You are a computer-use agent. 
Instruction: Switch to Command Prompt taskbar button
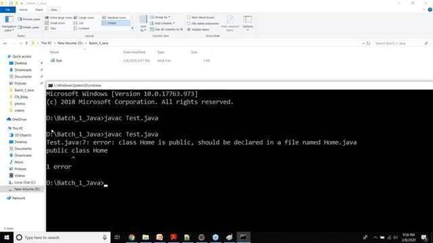244,237
